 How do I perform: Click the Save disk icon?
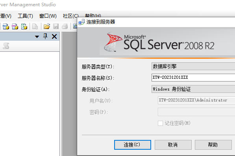click(x=56, y=26)
